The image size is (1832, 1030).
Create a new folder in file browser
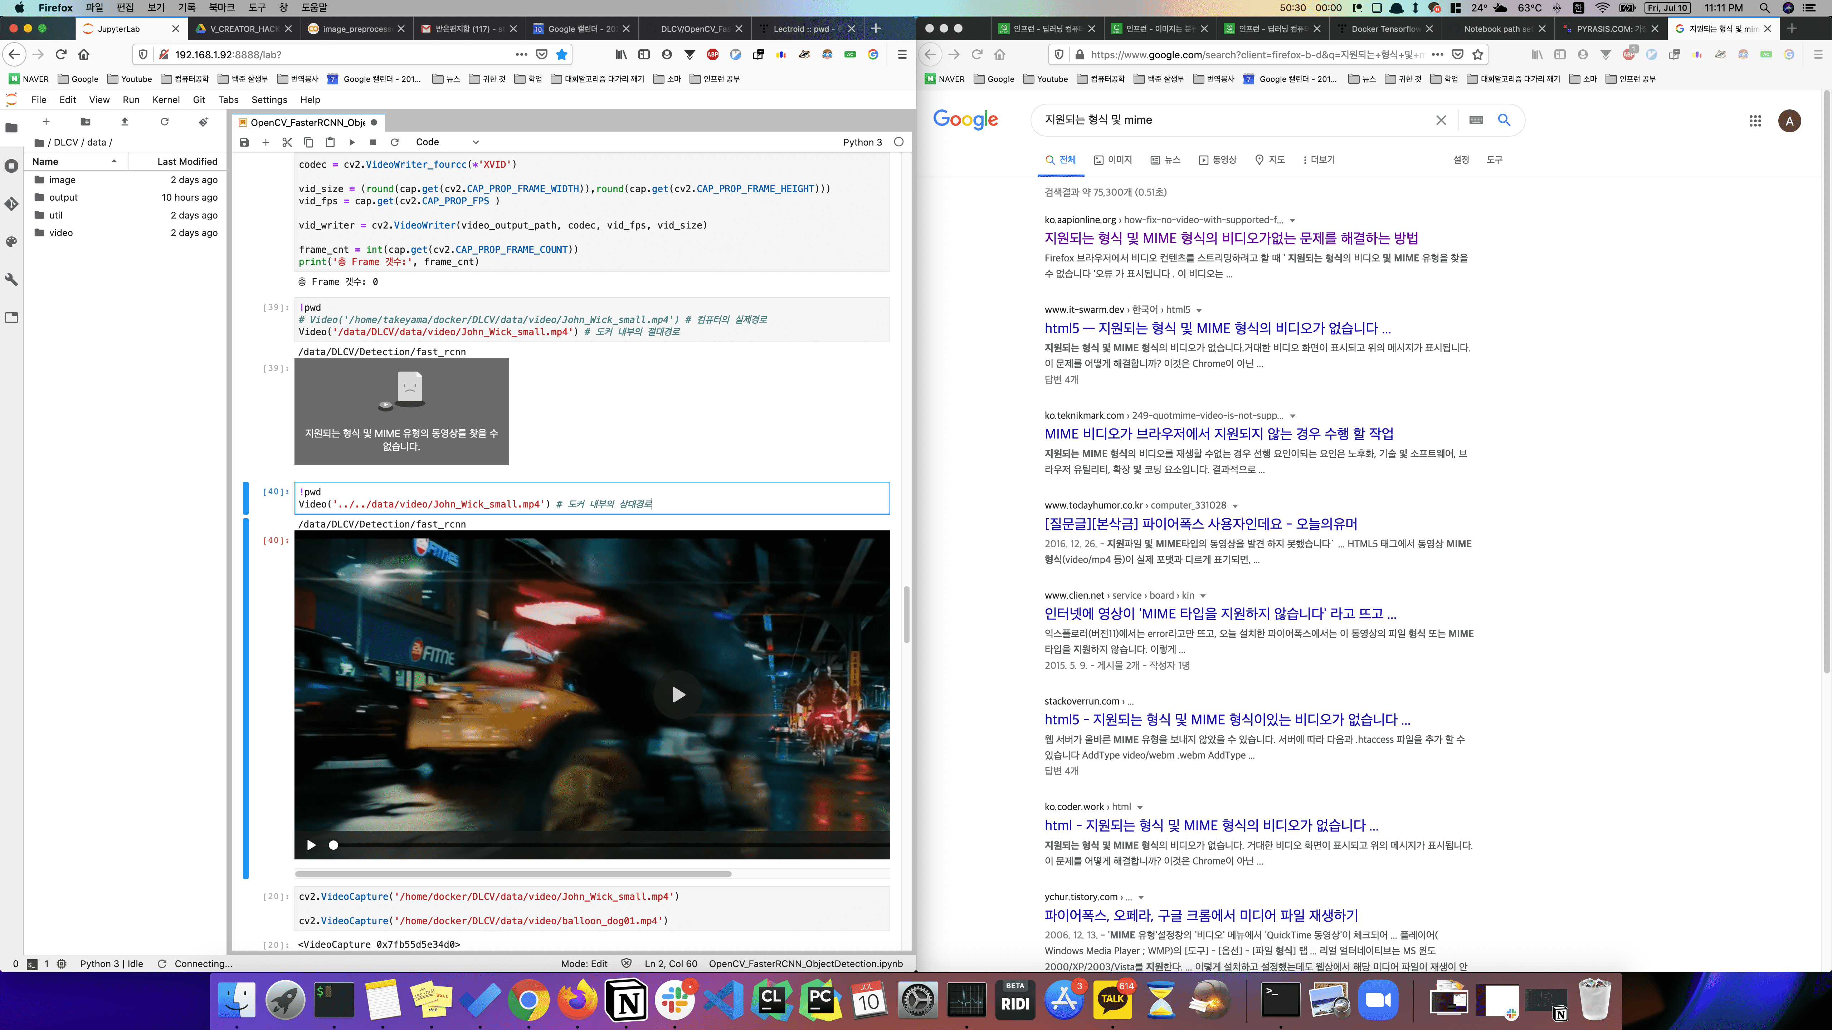86,122
